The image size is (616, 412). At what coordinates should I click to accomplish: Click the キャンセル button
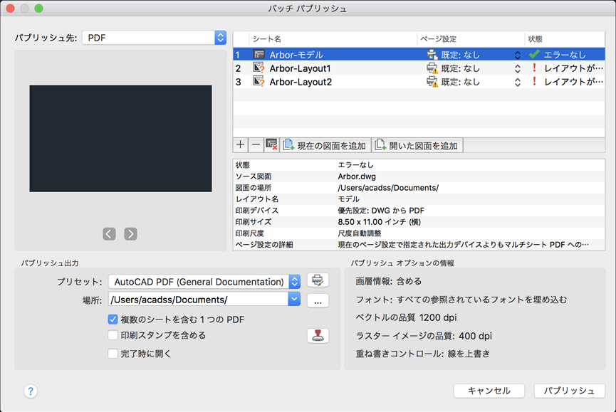pyautogui.click(x=489, y=391)
